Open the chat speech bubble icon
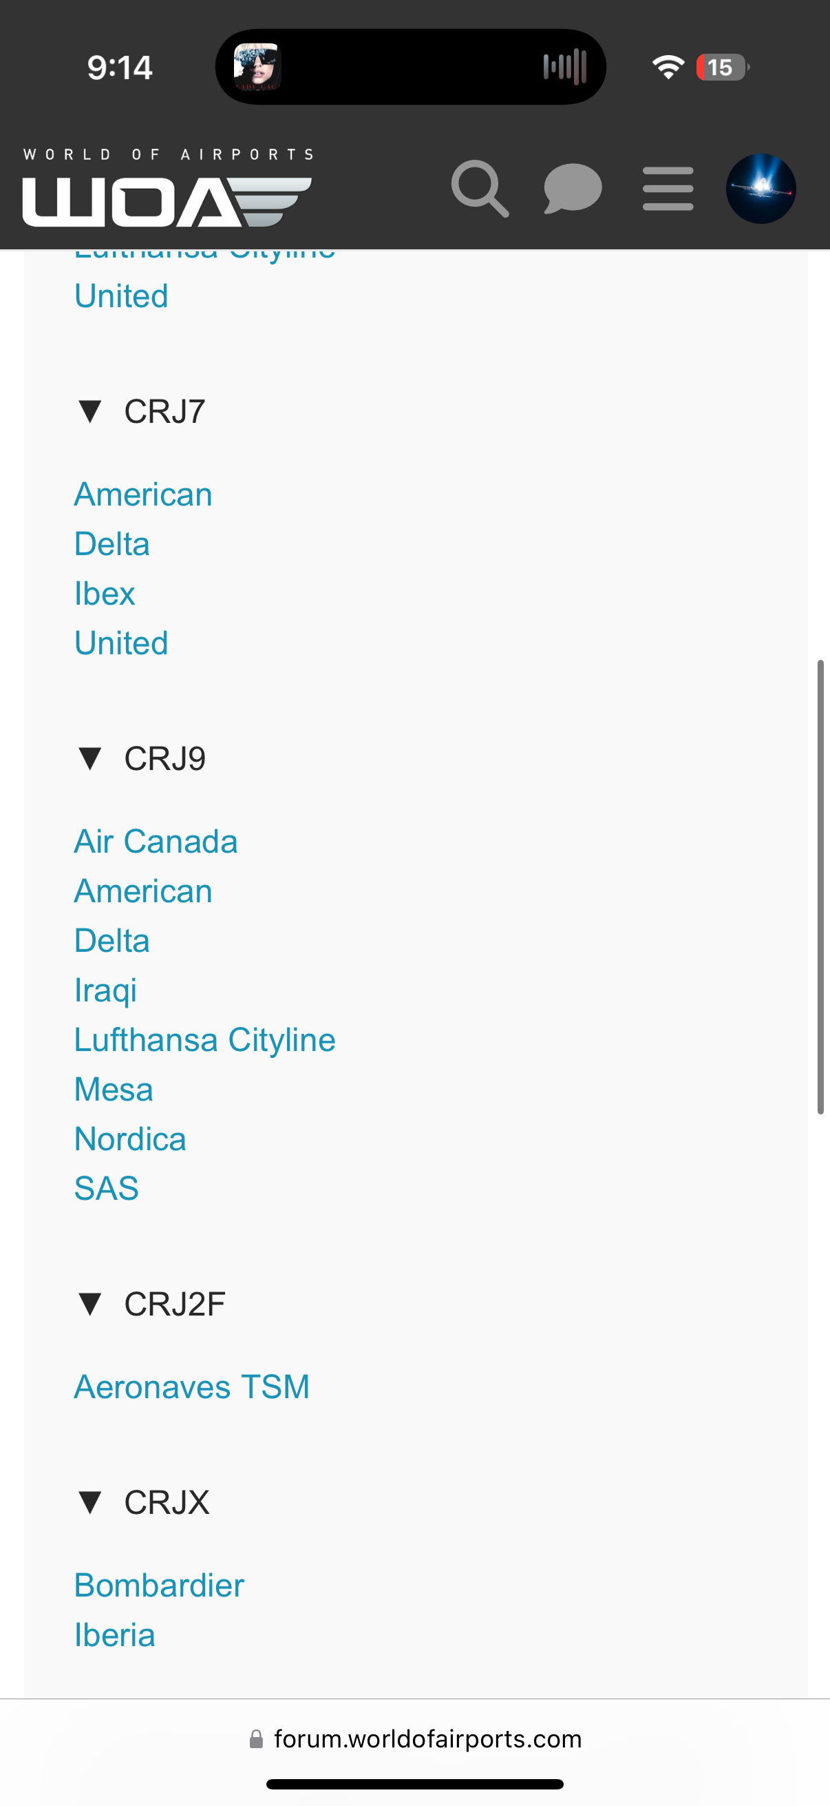Screen dimensions: 830x1806 573,189
